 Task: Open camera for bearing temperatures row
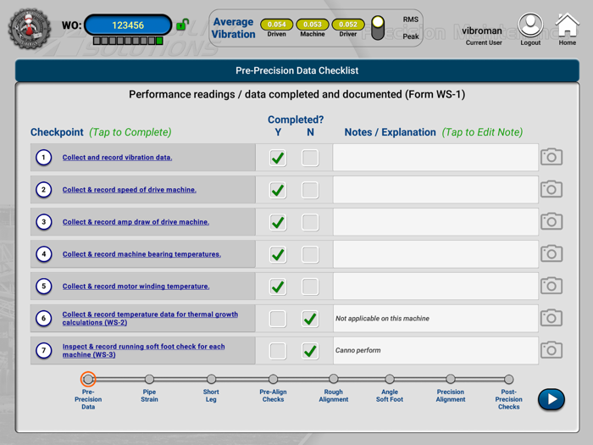[551, 253]
